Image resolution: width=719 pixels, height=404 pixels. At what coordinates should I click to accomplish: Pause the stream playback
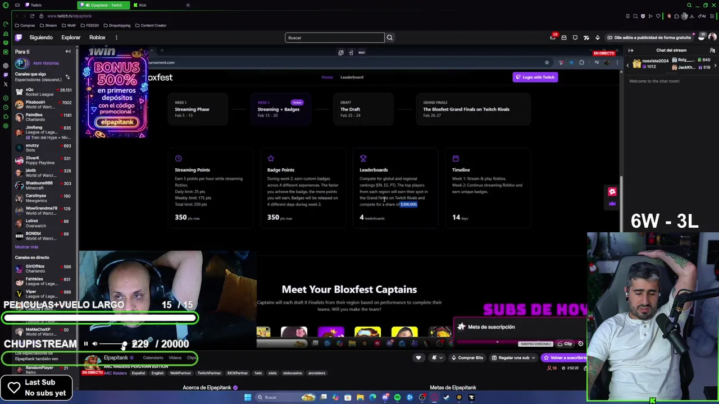point(86,344)
